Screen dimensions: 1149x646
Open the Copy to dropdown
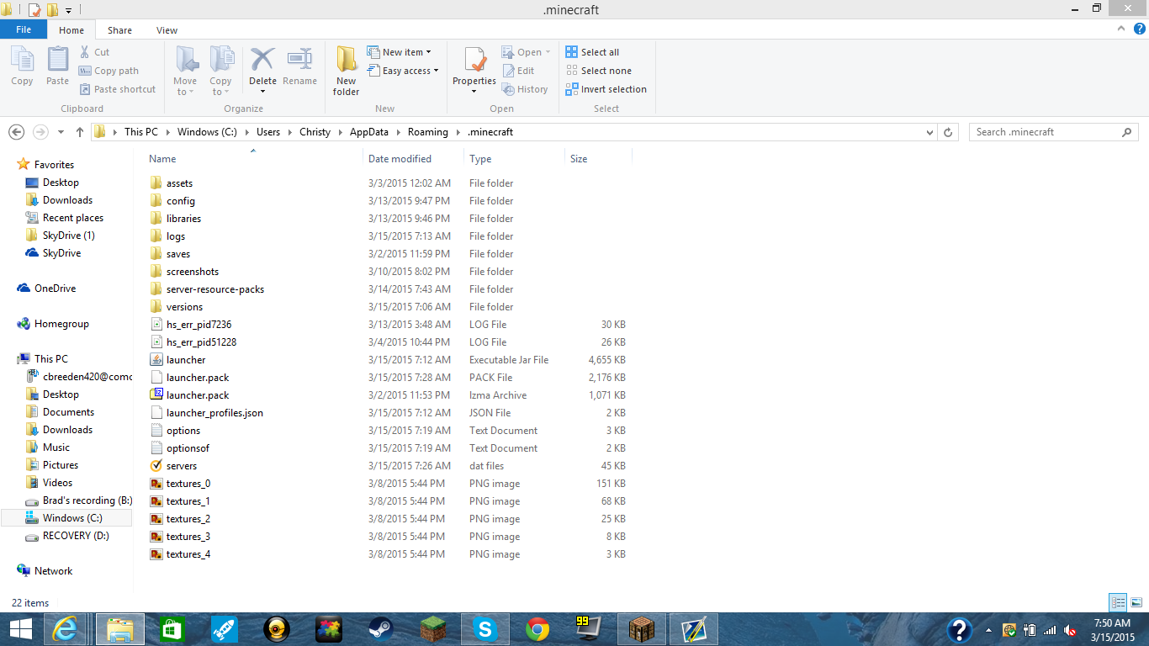[220, 71]
